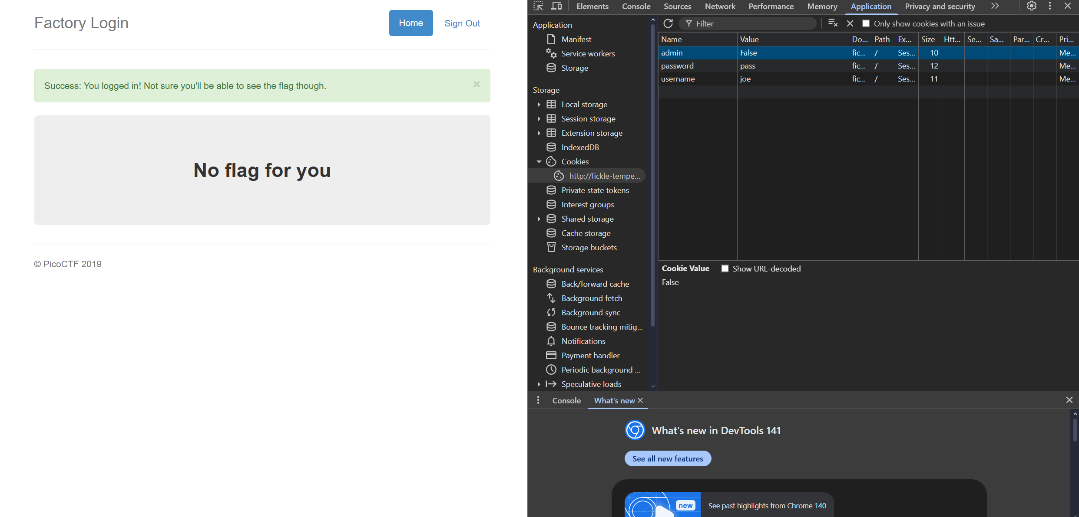Open Payment handler background service
This screenshot has width=1079, height=517.
click(x=590, y=355)
